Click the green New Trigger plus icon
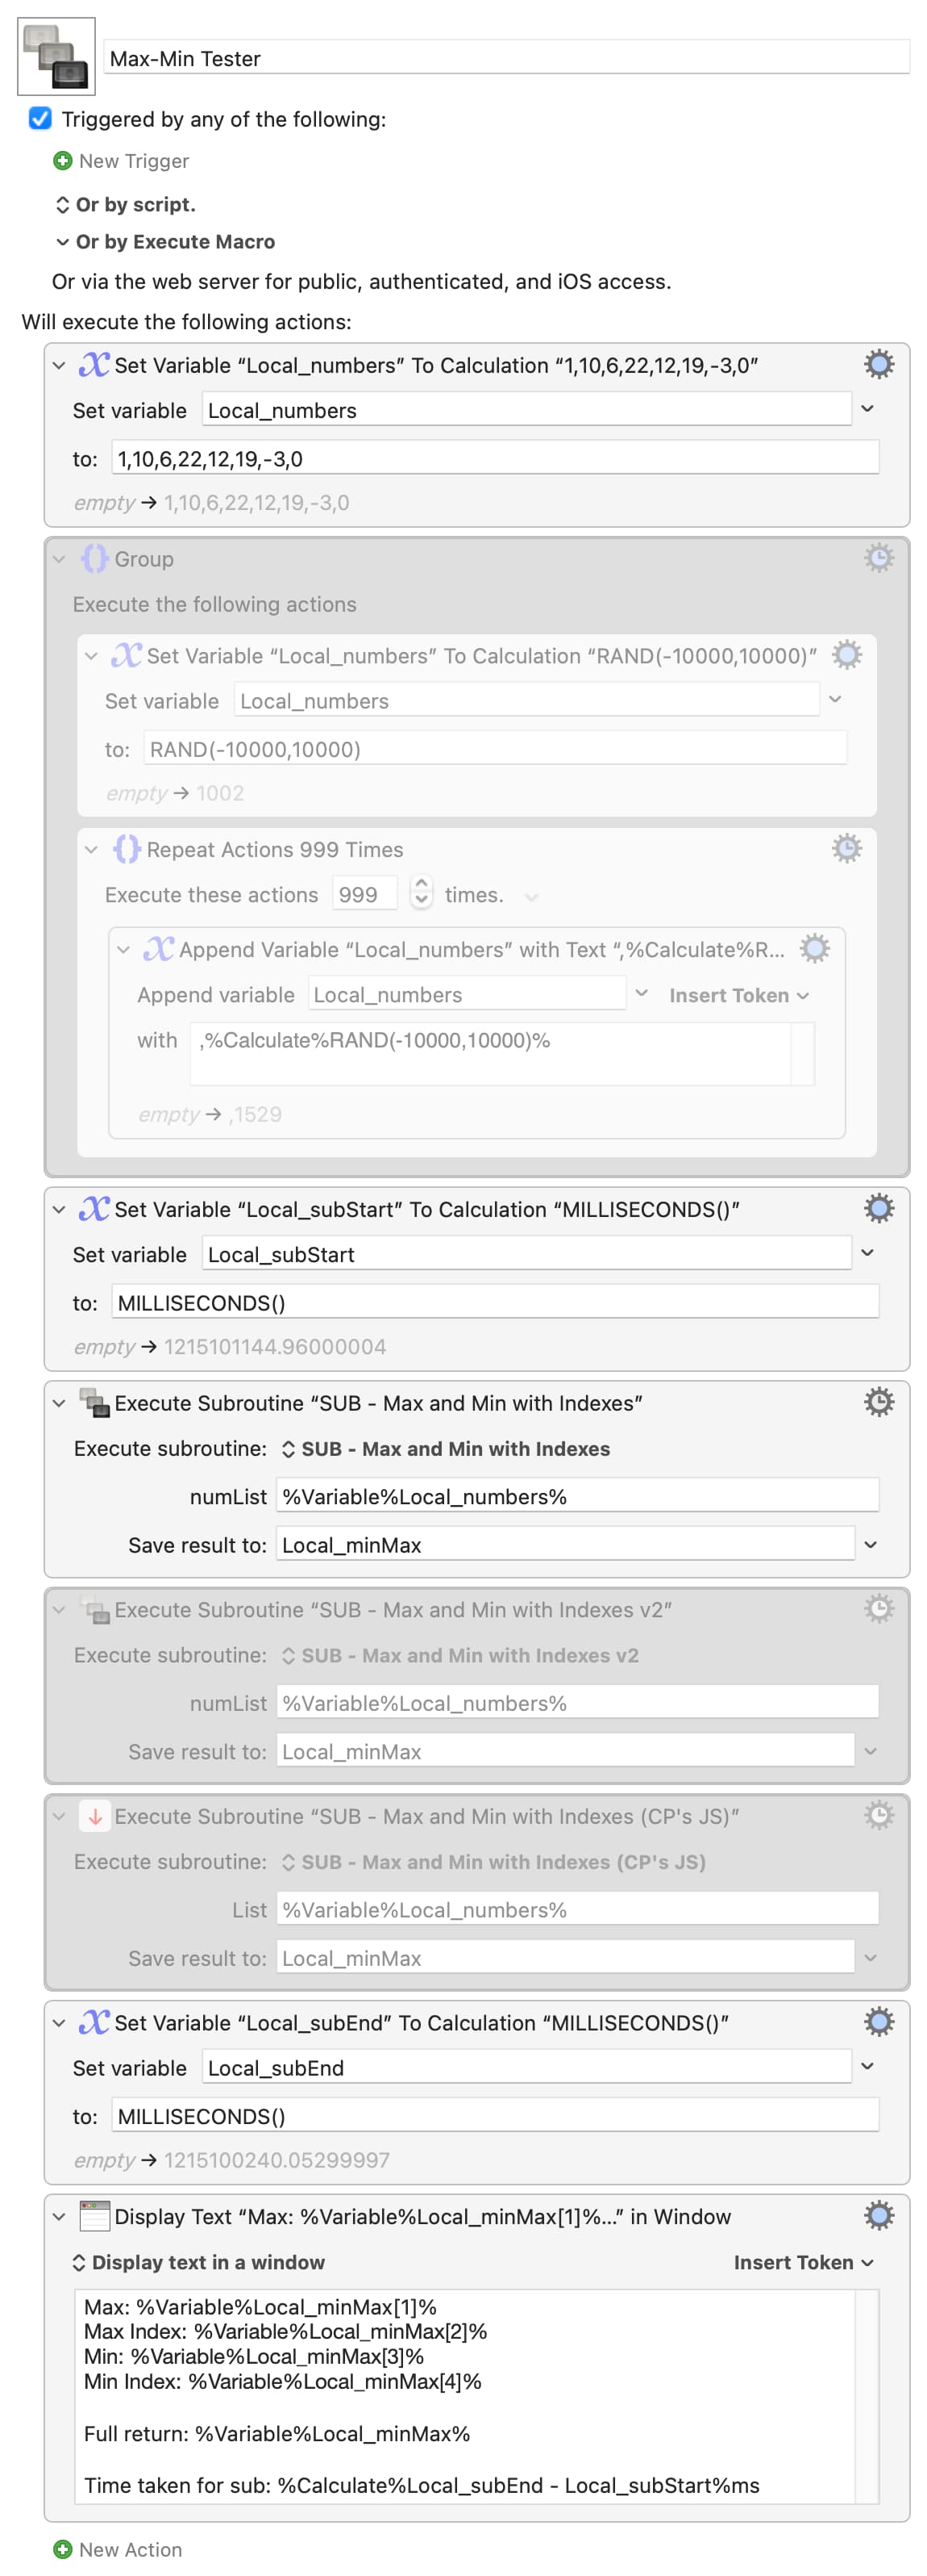 63,161
